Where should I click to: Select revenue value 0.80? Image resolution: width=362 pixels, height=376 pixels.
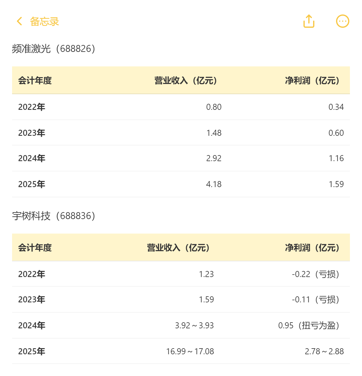(x=214, y=107)
